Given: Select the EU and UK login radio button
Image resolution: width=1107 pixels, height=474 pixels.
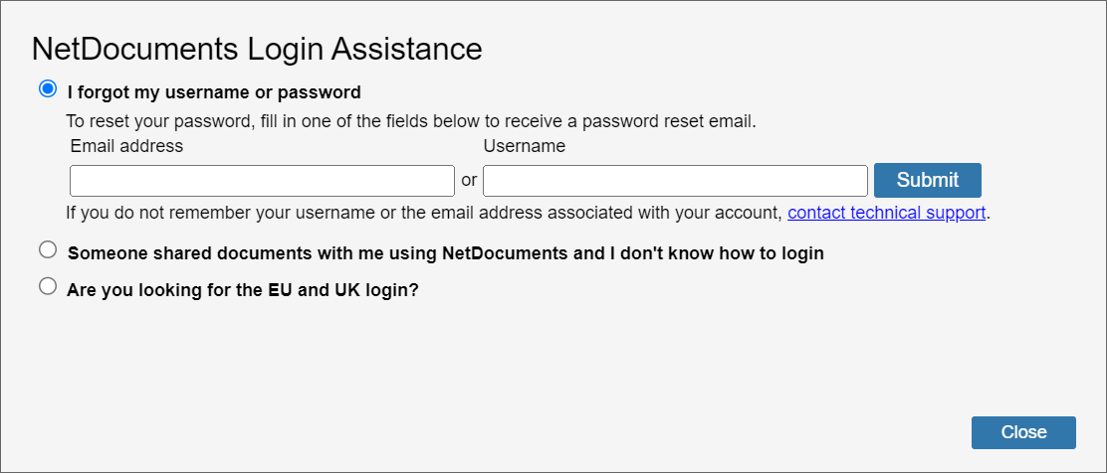Looking at the screenshot, I should (48, 287).
